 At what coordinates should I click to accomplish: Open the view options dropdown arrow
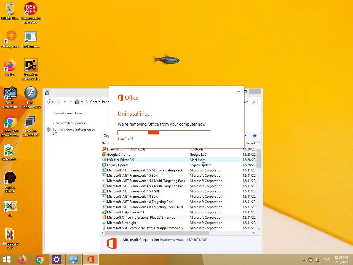pos(245,136)
